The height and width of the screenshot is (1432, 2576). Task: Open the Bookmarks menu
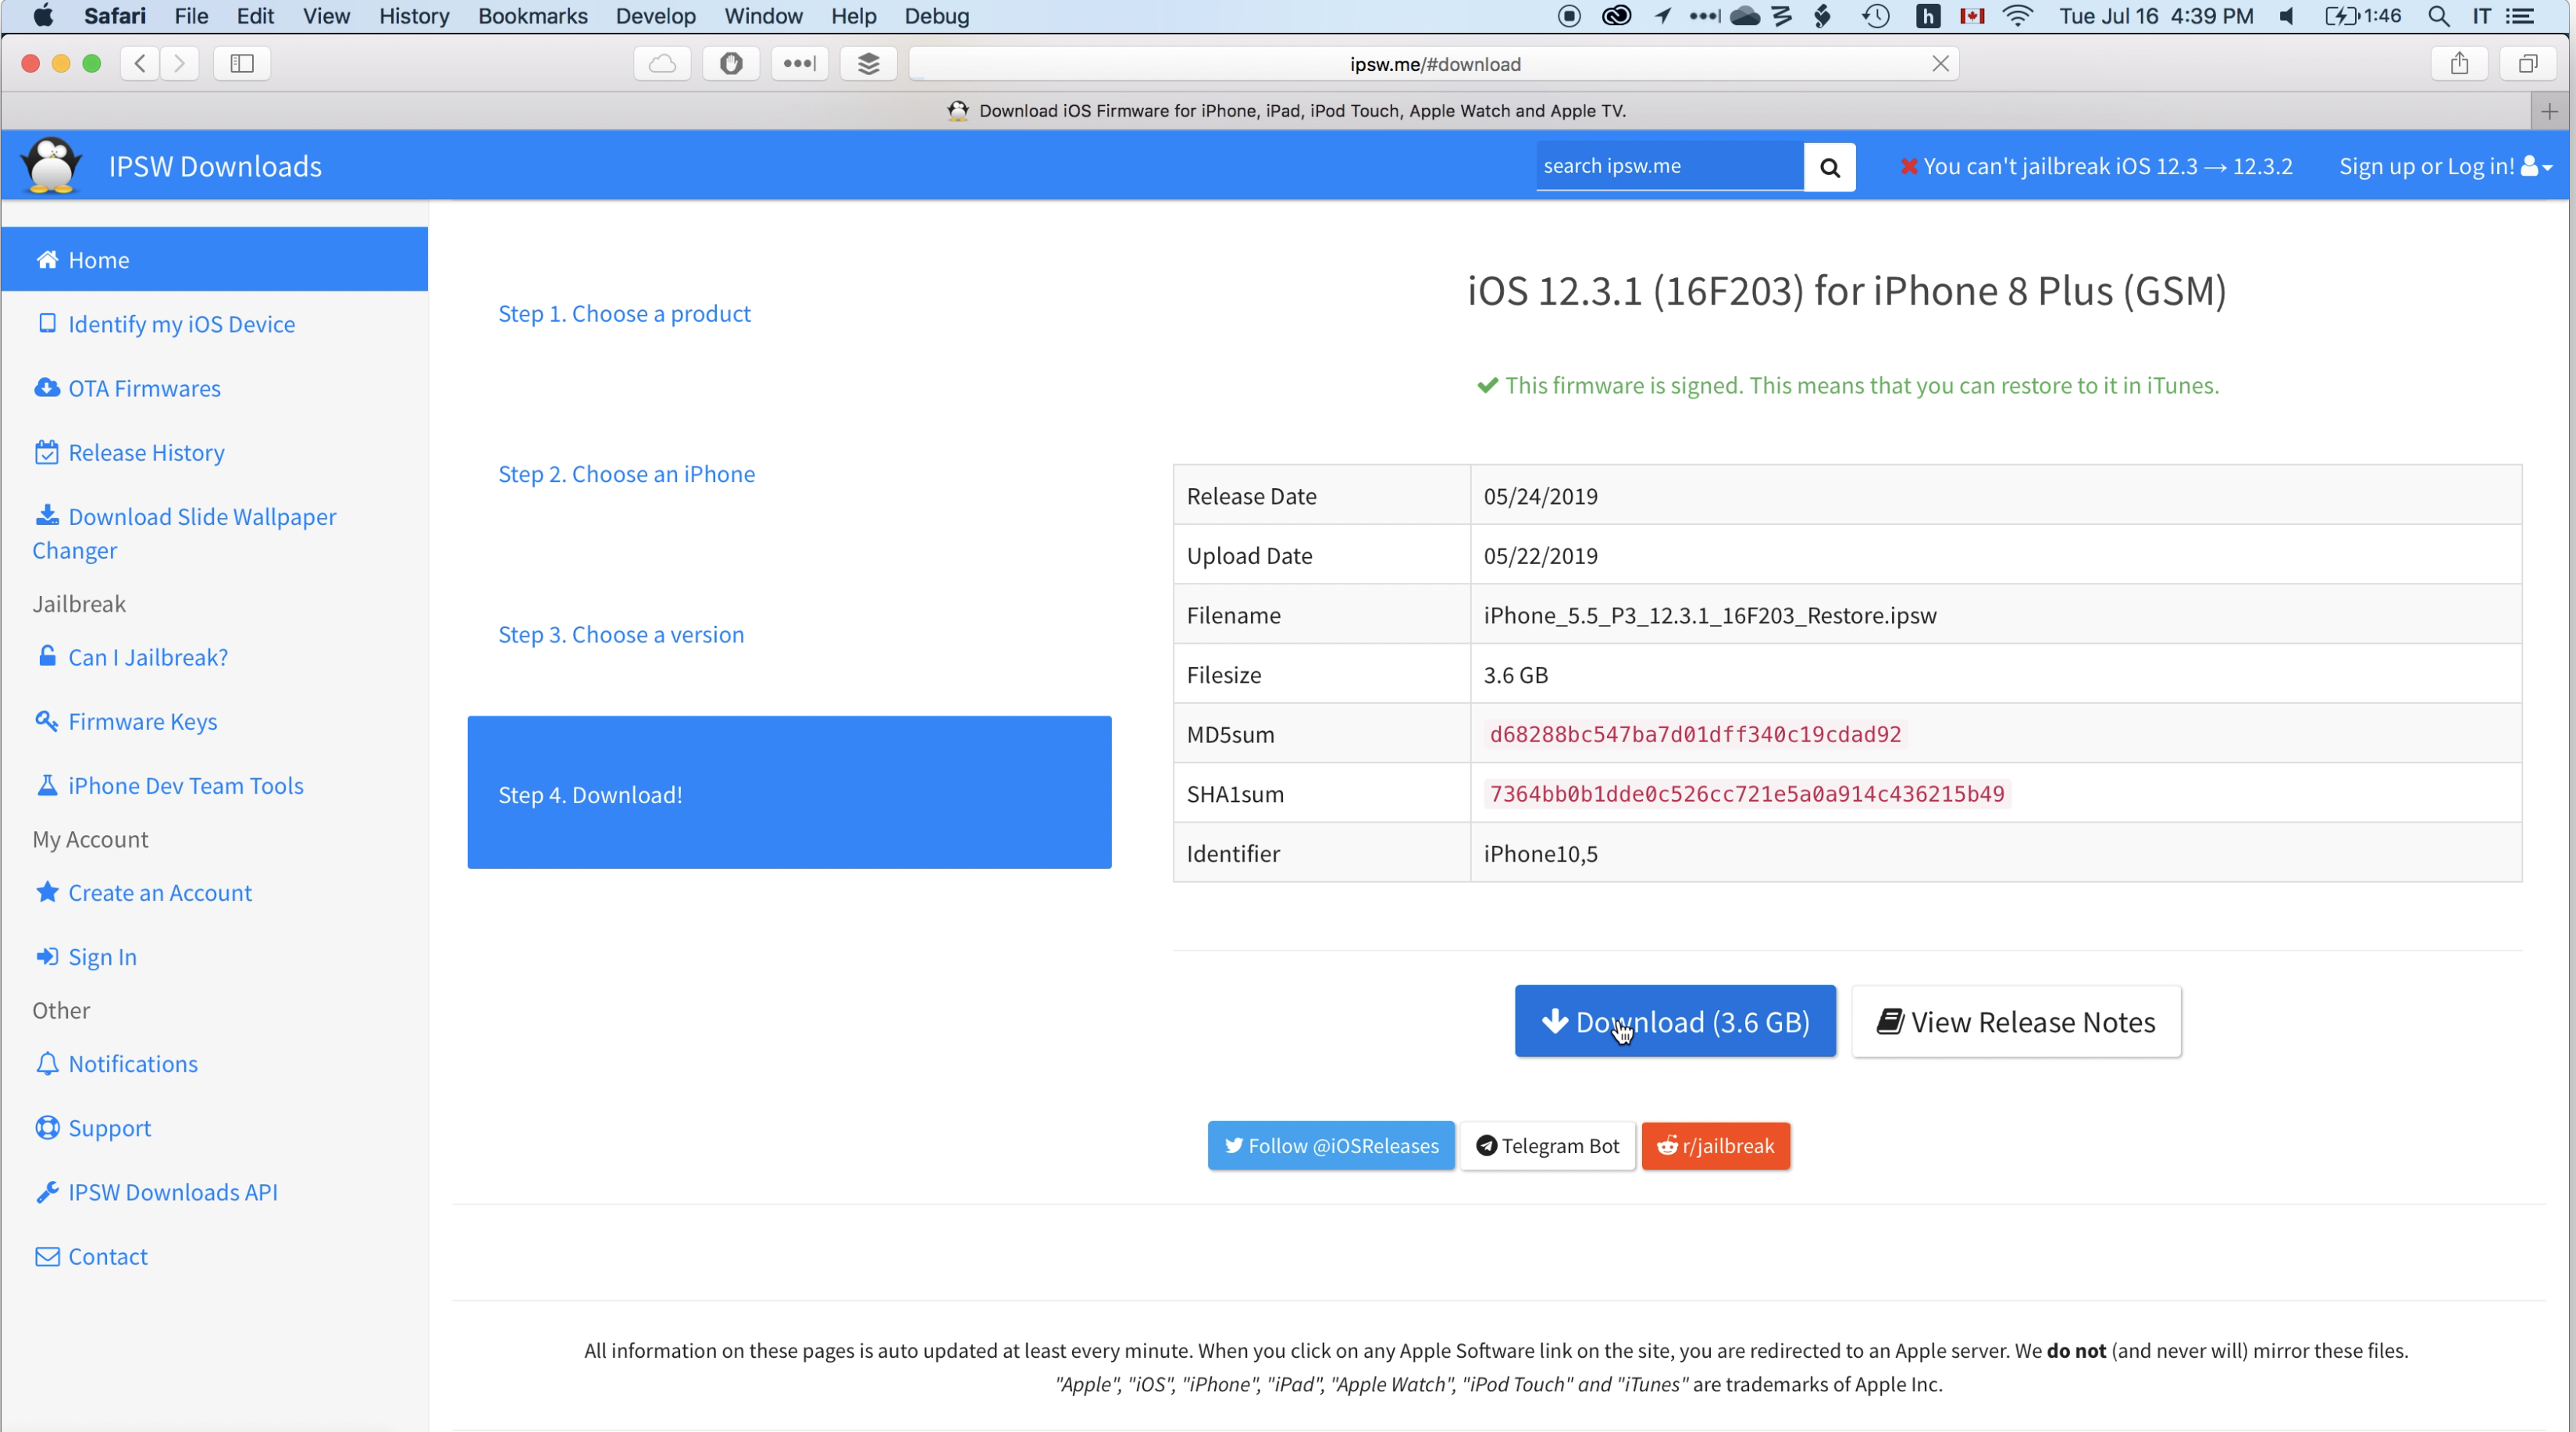point(532,16)
